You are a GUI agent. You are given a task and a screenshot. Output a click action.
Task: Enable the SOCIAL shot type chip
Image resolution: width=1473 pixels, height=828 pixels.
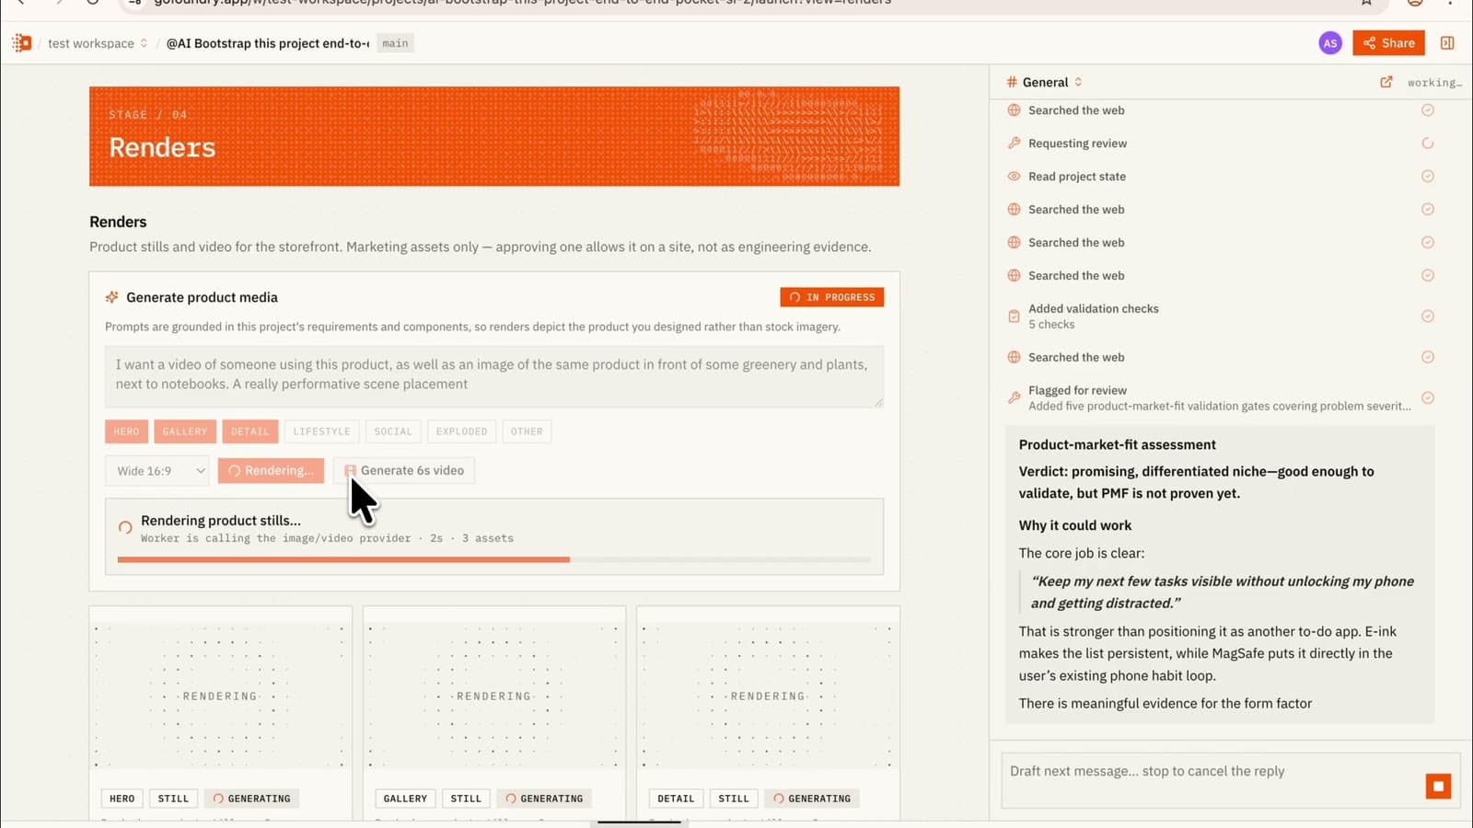tap(393, 431)
